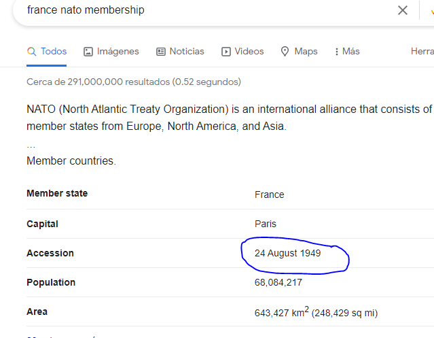Click the France member state value
Screen dimensions: 434x338
[269, 195]
